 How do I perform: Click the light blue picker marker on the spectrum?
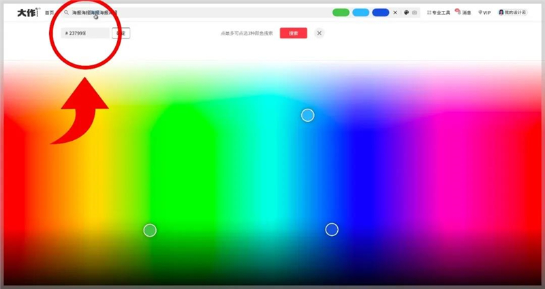click(308, 115)
